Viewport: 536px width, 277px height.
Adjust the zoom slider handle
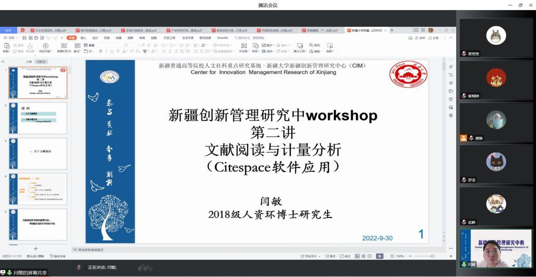[x=433, y=256]
